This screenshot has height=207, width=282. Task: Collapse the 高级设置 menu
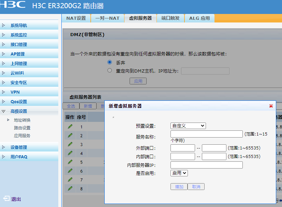pyautogui.click(x=29, y=111)
